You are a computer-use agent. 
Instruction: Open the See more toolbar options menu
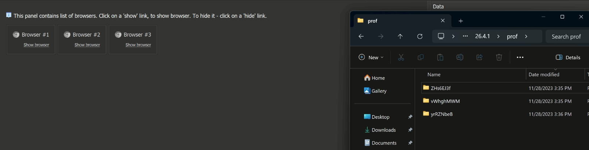(520, 57)
